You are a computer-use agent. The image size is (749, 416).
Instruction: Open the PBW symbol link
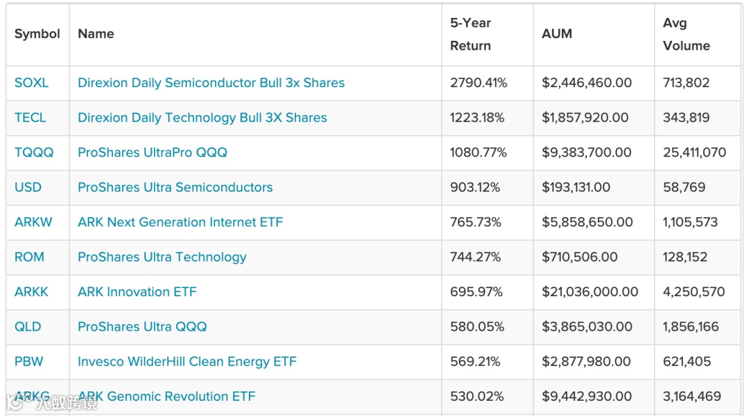tap(28, 361)
